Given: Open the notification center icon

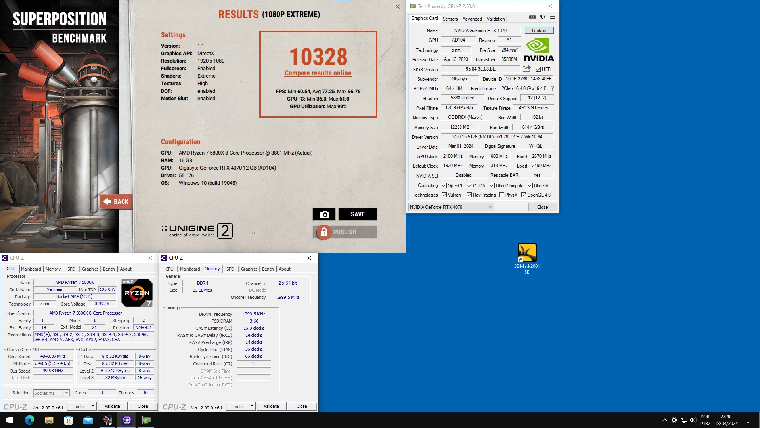Looking at the screenshot, I should click(748, 420).
